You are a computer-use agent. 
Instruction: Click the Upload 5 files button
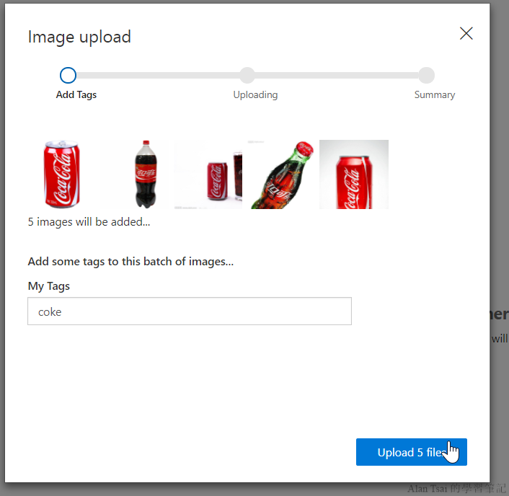411,452
